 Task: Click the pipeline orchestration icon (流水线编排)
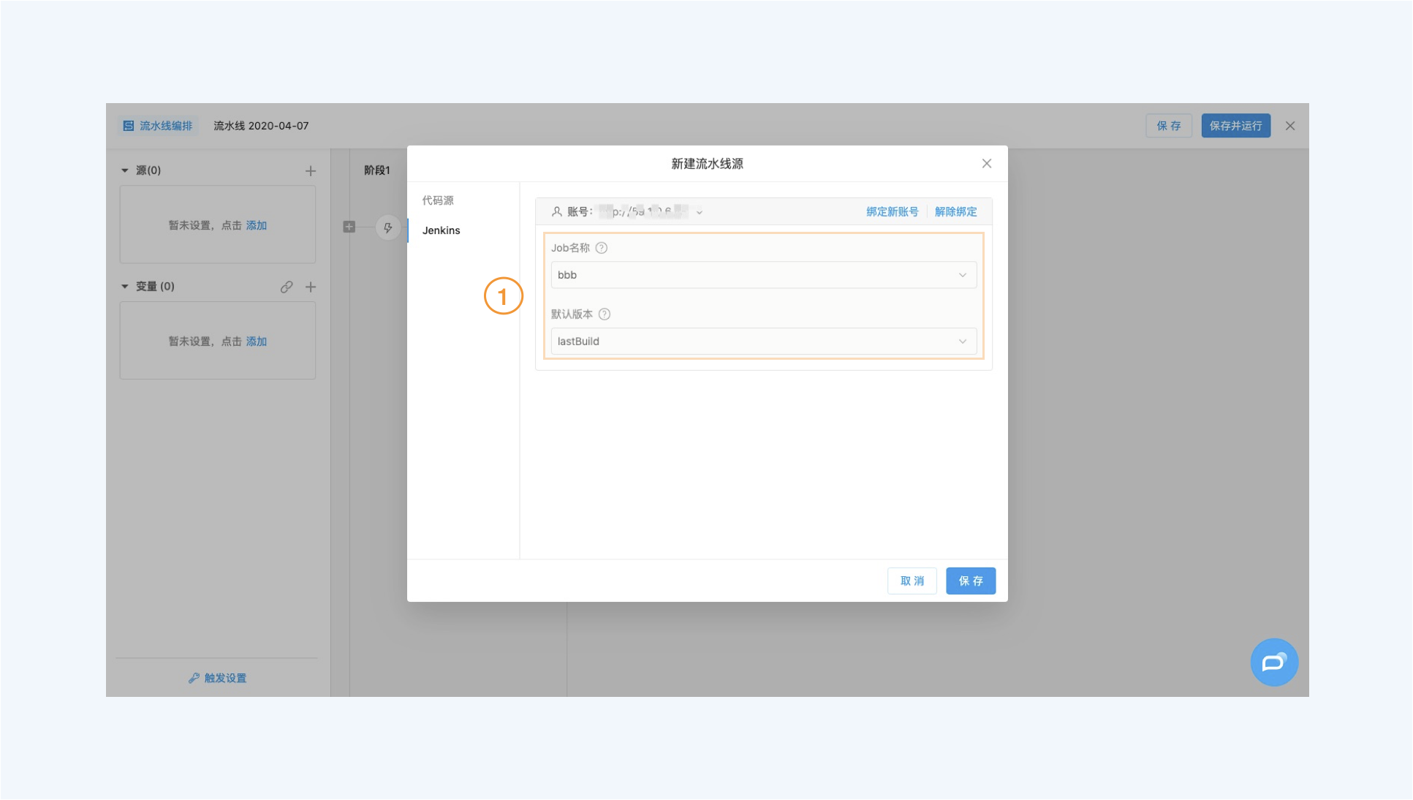click(x=128, y=126)
